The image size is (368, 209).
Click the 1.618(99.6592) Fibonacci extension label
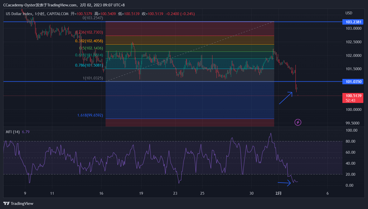(90, 115)
